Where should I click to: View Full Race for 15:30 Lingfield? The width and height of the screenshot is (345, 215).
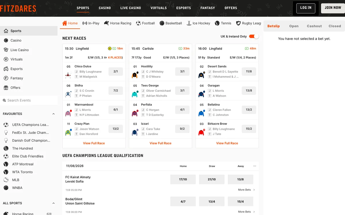pos(94,143)
